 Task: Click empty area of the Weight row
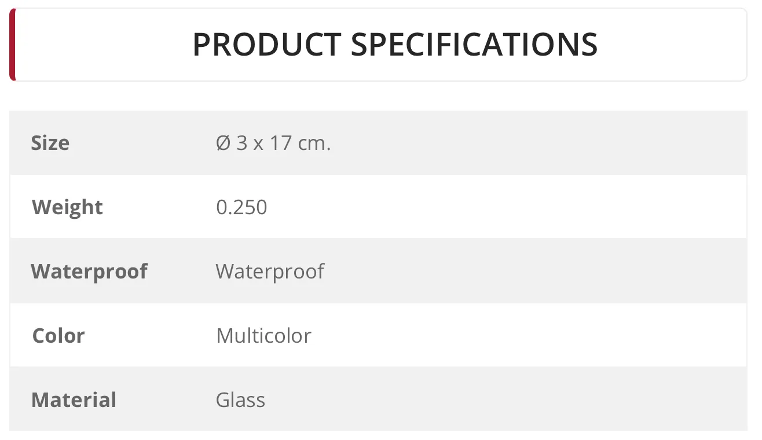(x=504, y=207)
